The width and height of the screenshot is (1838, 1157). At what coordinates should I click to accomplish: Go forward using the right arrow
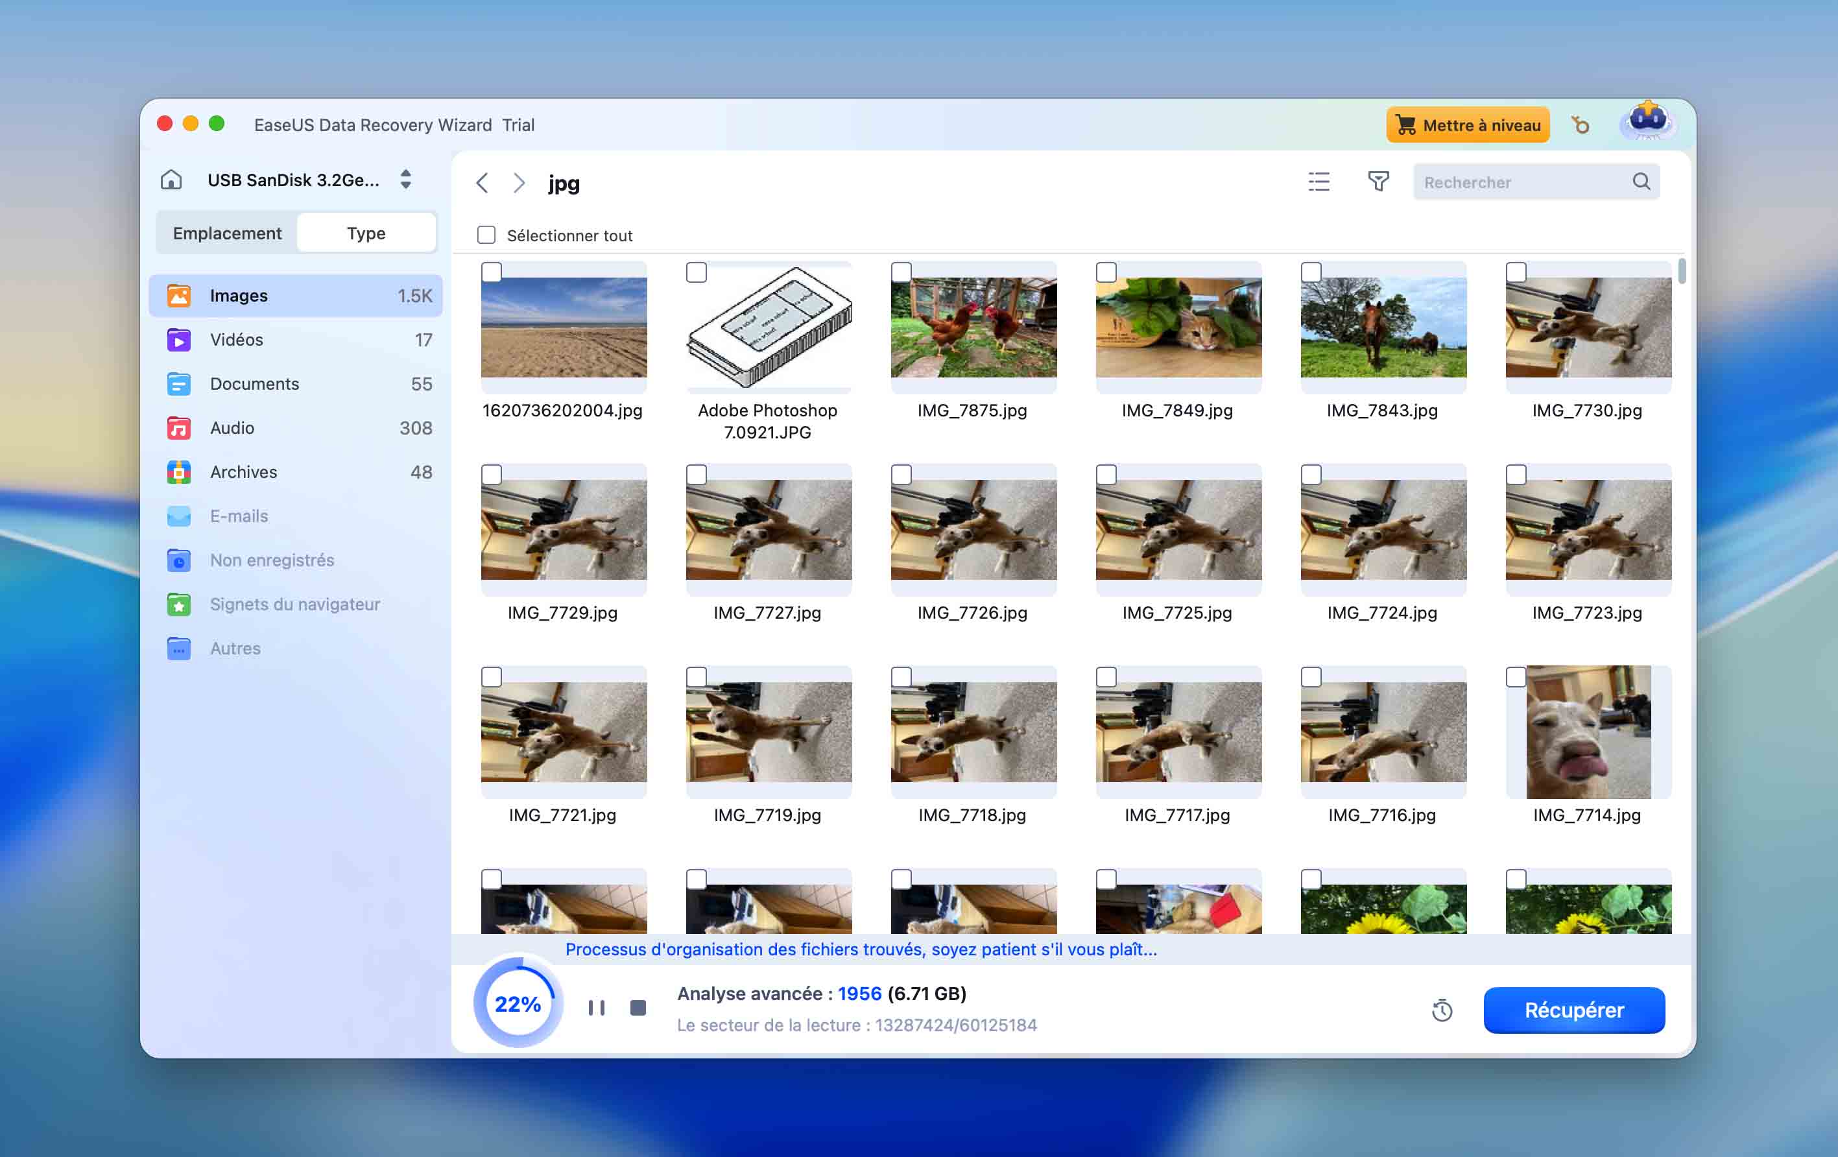click(519, 183)
